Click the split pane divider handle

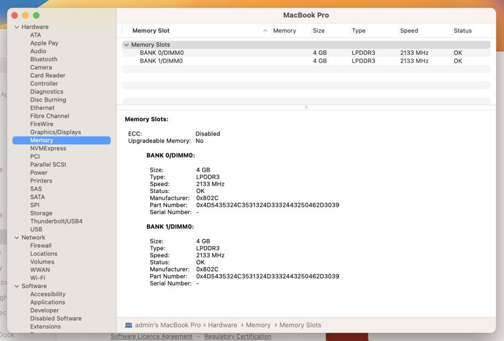pos(306,106)
